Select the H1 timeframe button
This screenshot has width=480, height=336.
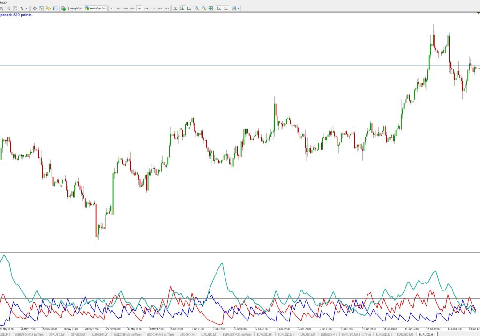pyautogui.click(x=140, y=8)
